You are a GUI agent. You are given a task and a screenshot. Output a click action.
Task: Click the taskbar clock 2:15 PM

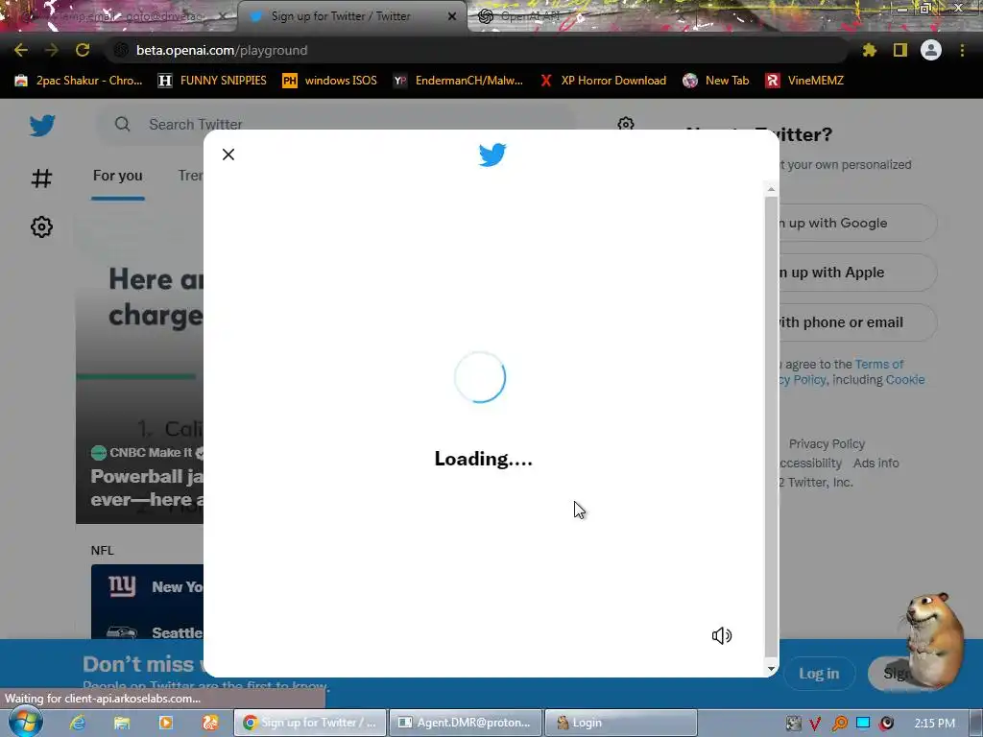point(934,724)
